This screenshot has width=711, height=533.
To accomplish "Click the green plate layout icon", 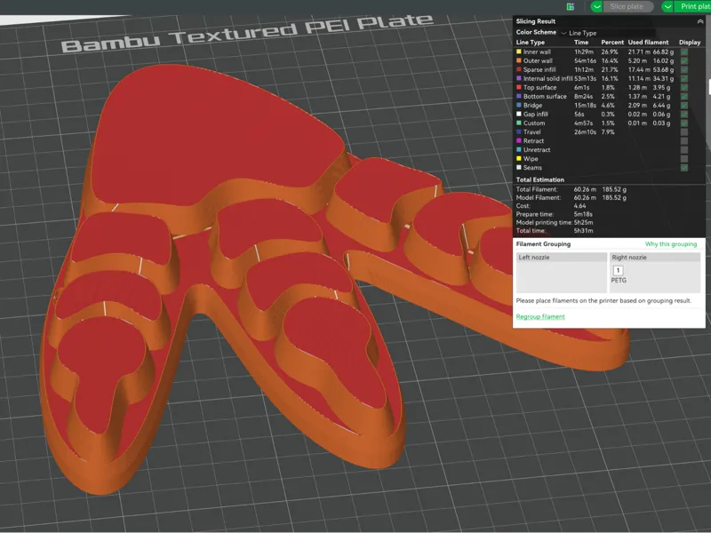I will [571, 6].
